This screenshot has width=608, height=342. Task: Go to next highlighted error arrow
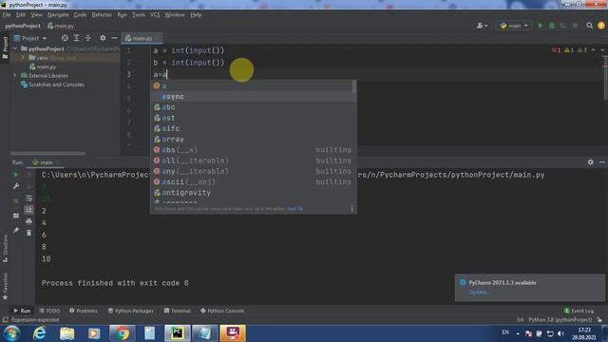pos(602,50)
